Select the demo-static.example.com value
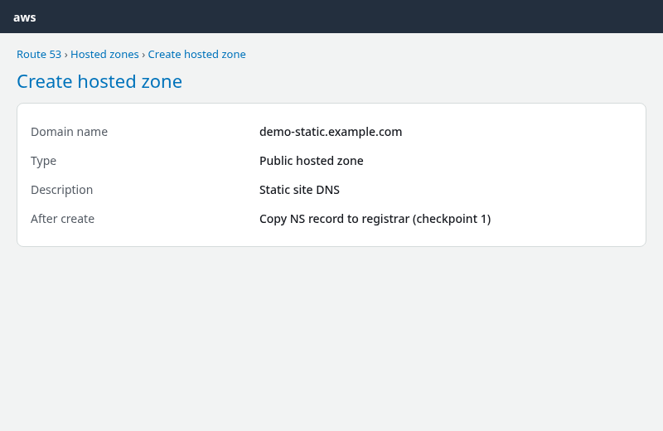This screenshot has width=663, height=431. point(331,132)
